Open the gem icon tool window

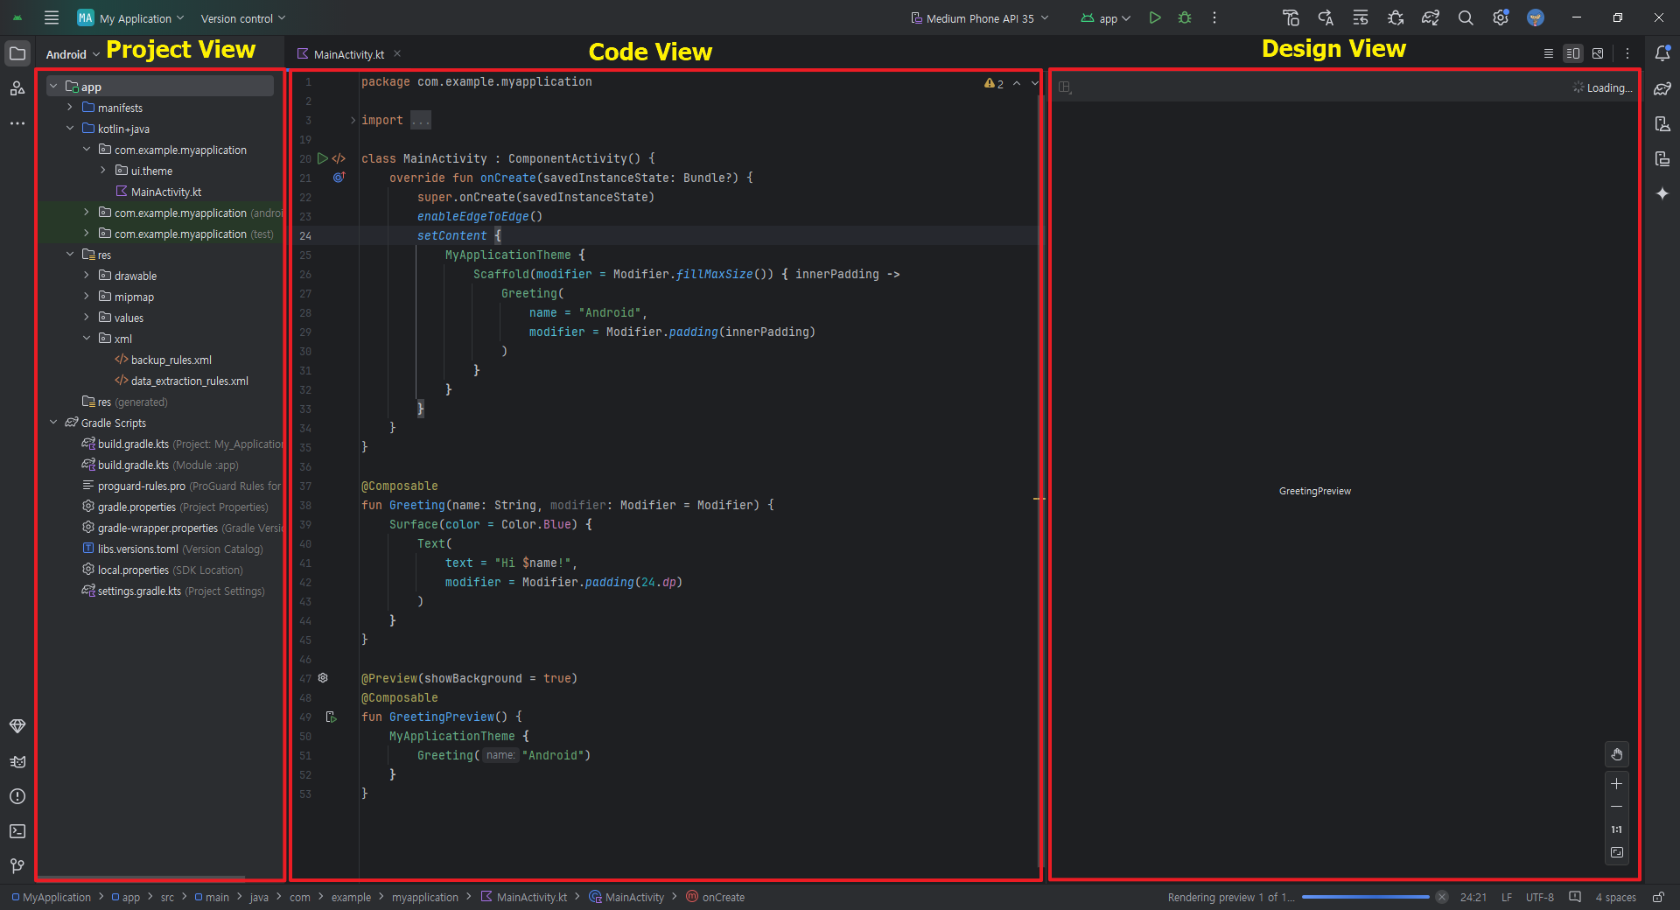tap(17, 726)
